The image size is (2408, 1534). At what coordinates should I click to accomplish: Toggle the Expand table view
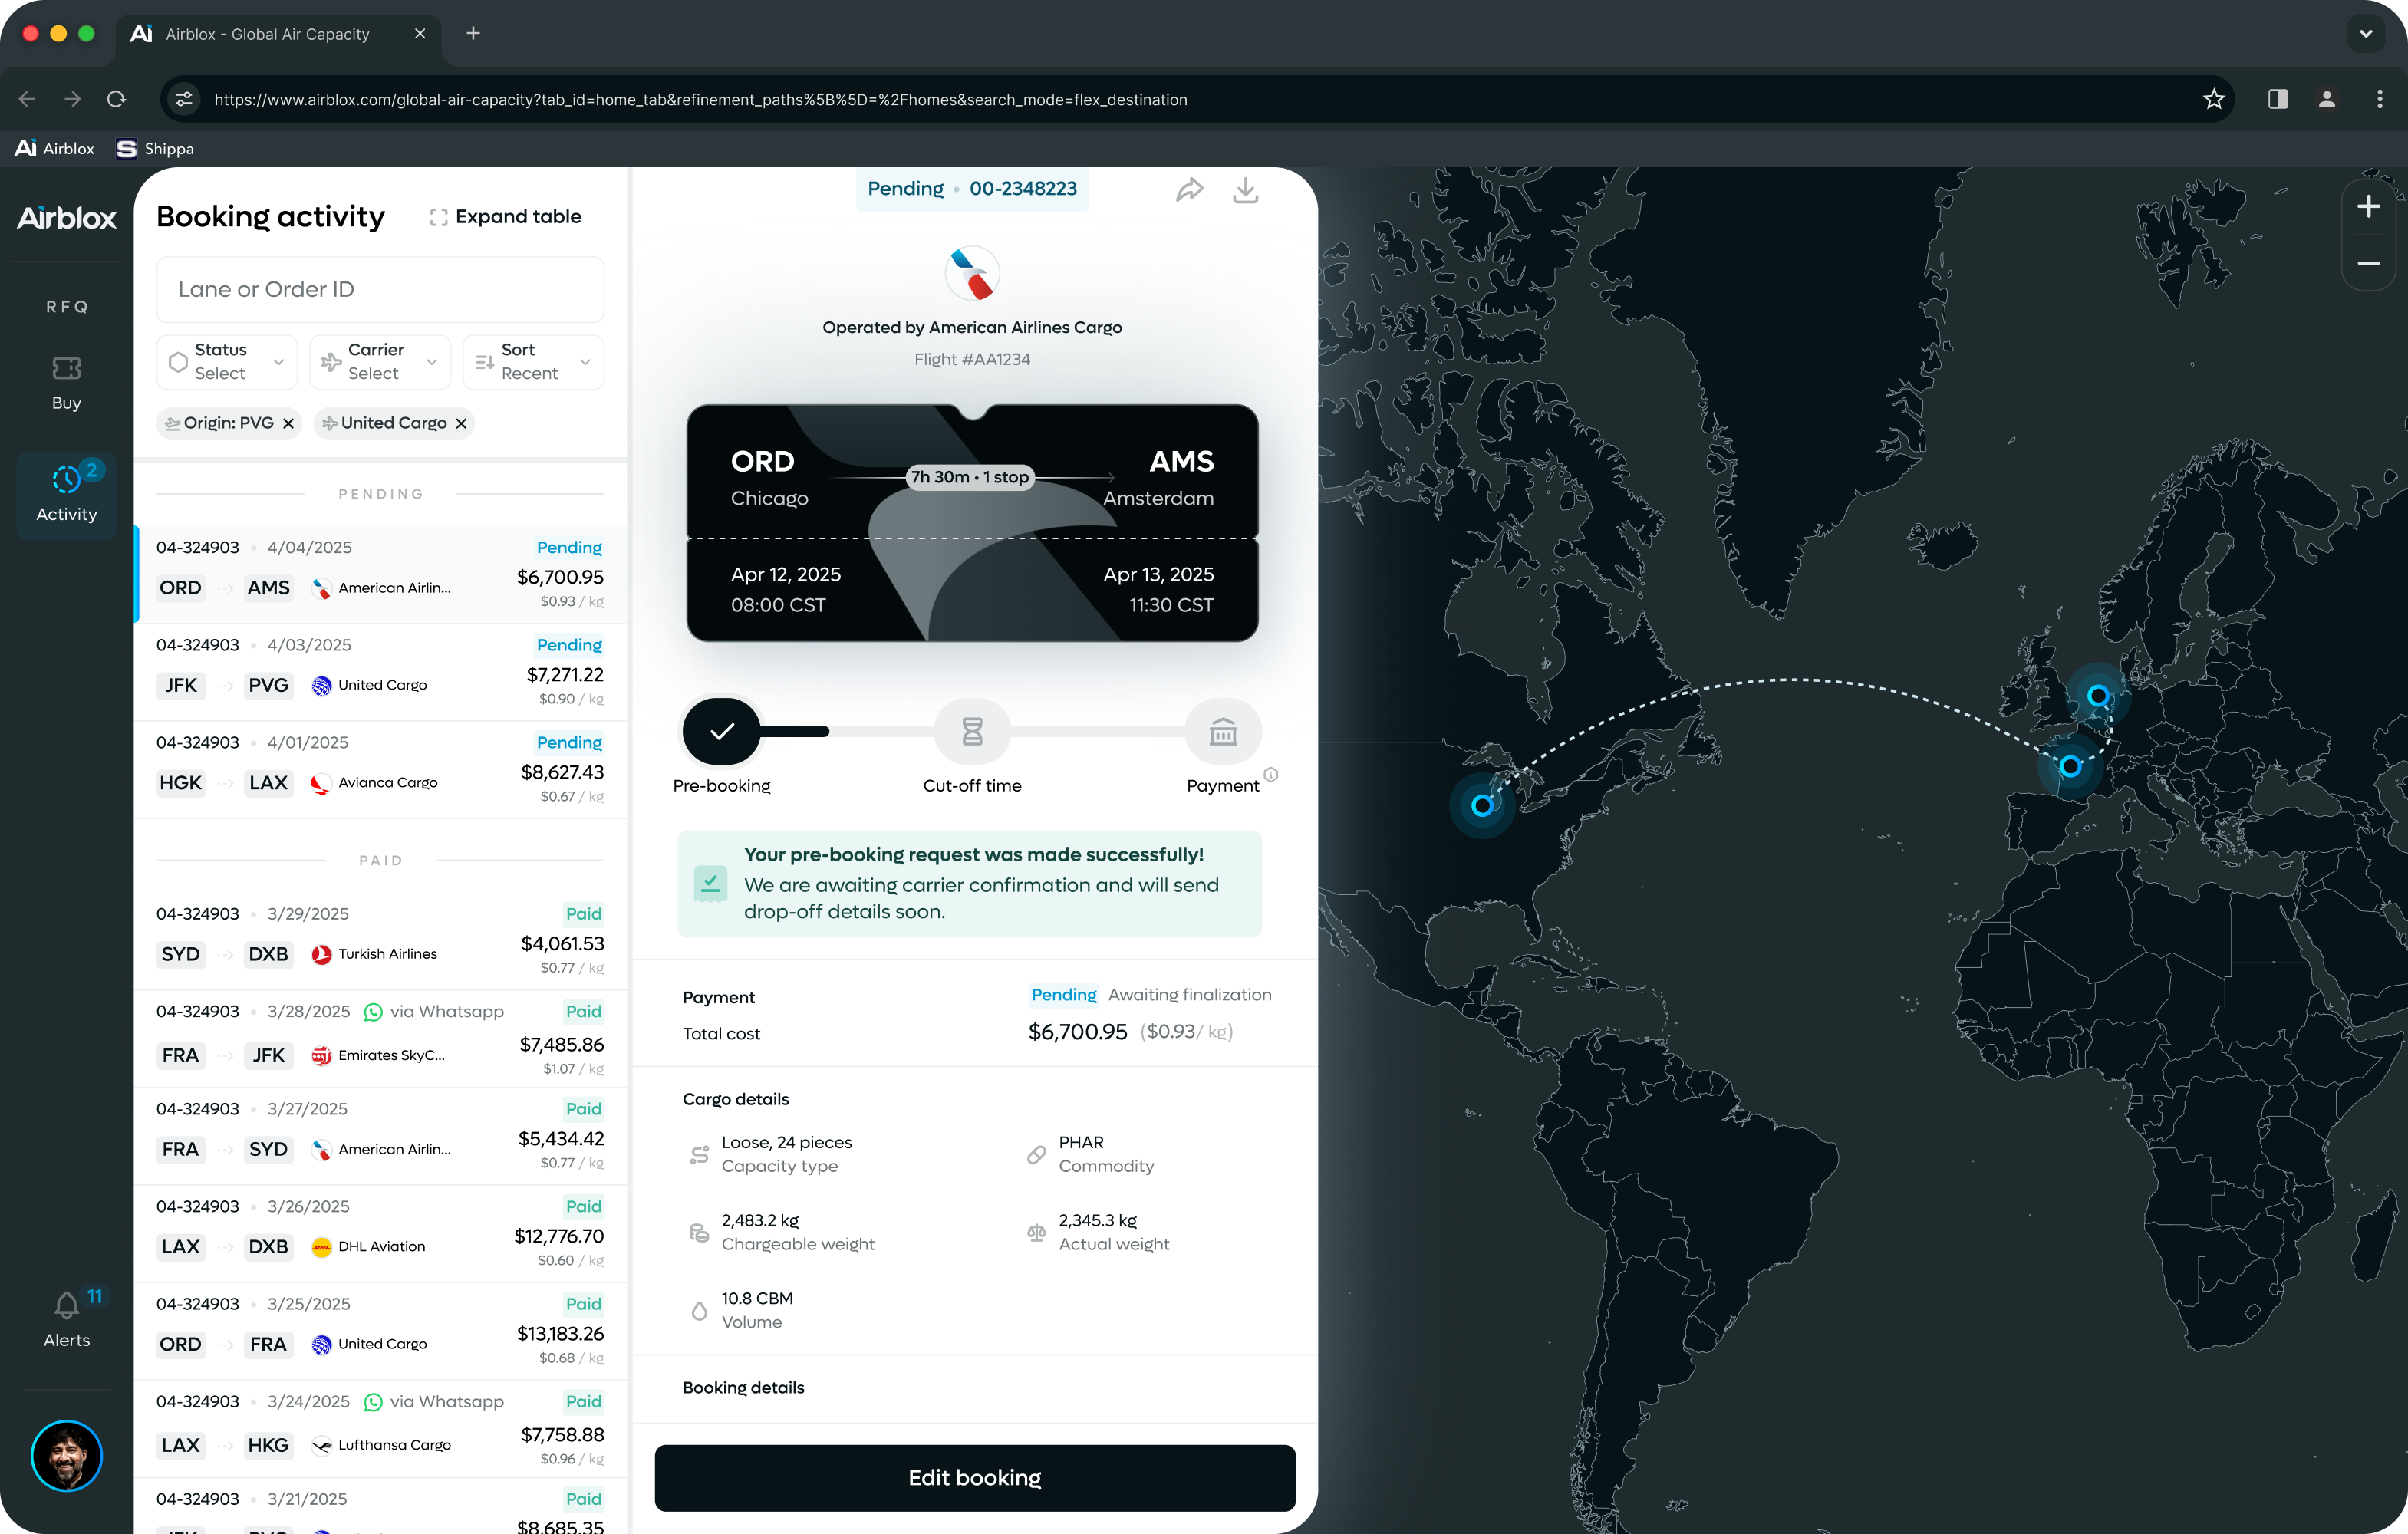point(506,217)
